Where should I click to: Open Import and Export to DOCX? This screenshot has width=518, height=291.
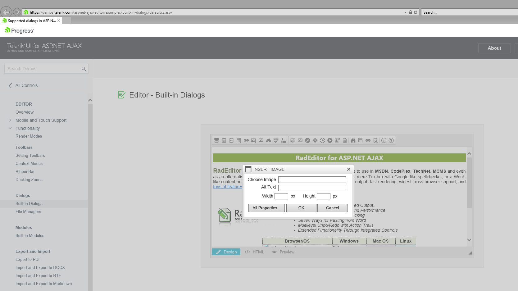(40, 267)
